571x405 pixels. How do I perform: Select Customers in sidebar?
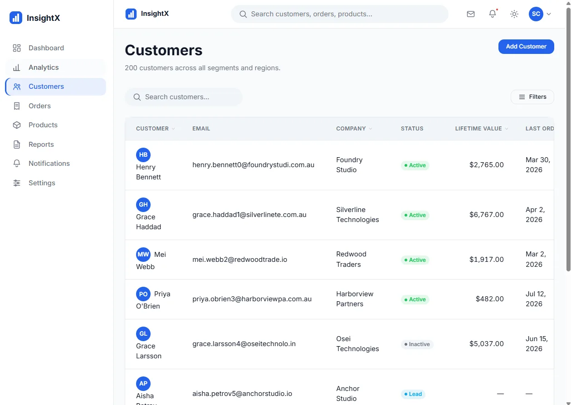pos(56,87)
